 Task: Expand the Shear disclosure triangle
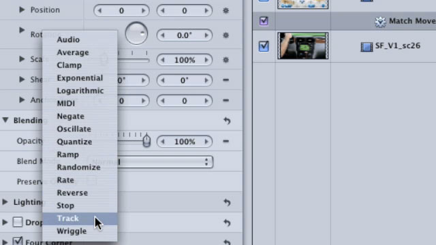(x=22, y=79)
